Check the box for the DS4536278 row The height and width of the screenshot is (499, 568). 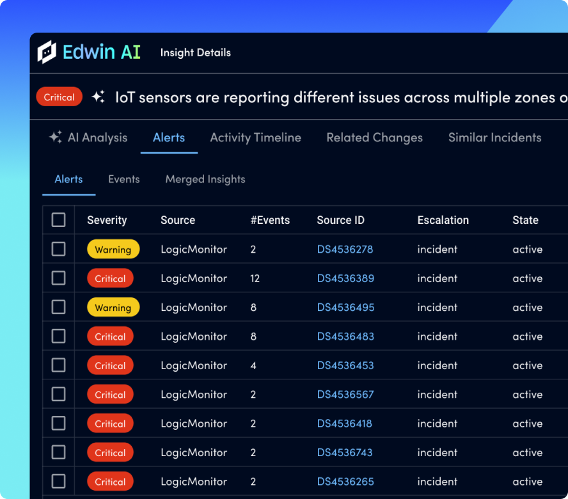[58, 249]
